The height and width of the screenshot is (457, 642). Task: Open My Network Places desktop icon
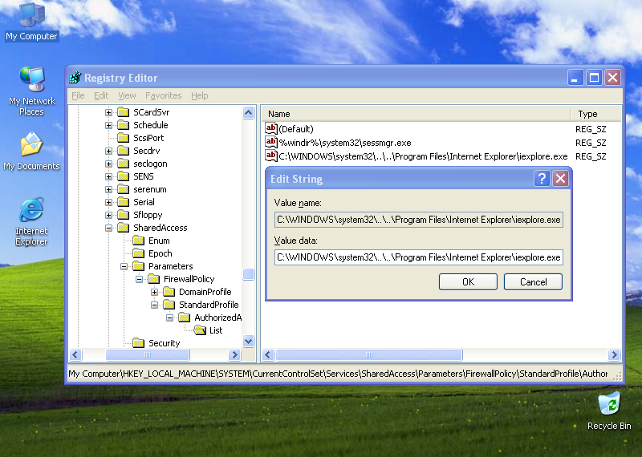click(31, 91)
